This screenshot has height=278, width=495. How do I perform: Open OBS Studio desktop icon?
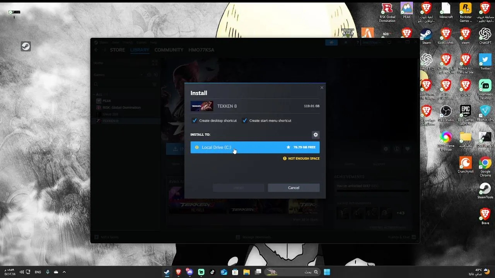[x=446, y=114]
